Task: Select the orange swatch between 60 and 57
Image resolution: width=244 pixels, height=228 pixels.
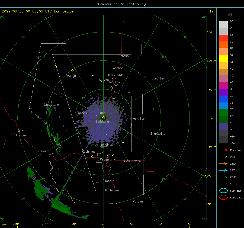Action: (223, 45)
